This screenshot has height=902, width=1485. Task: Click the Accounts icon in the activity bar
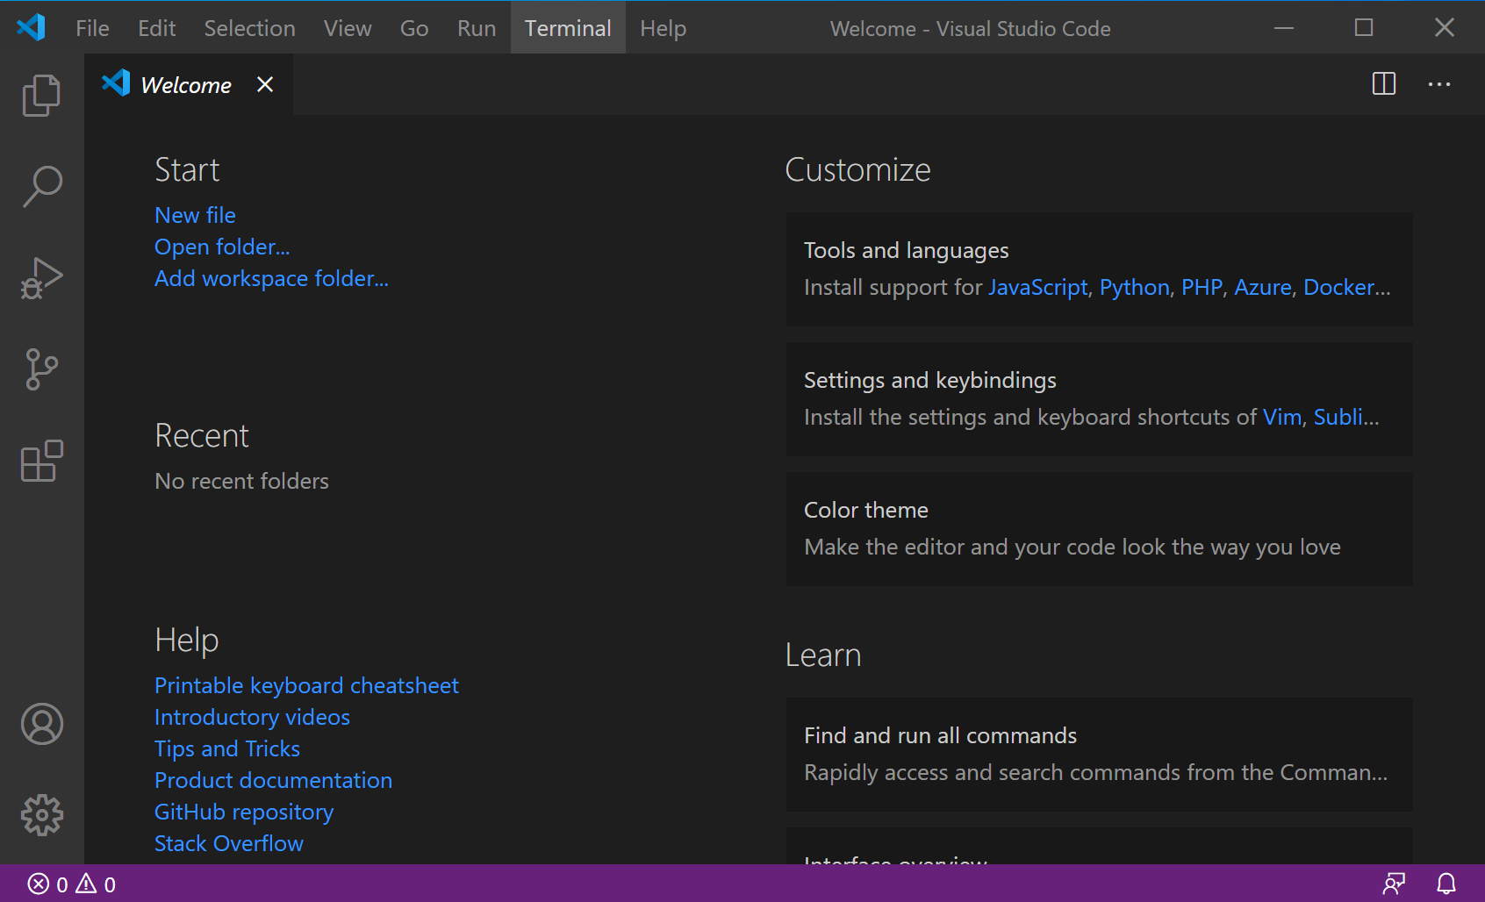click(x=41, y=724)
